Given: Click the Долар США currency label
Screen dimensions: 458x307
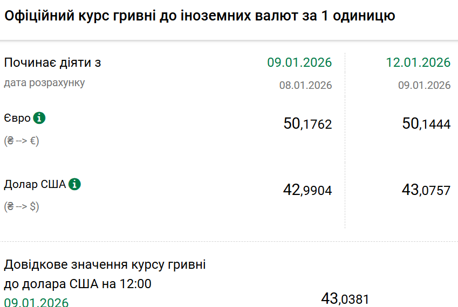Looking at the screenshot, I should [35, 184].
